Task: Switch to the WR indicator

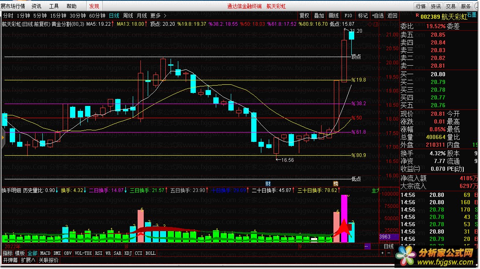Action: [108, 254]
